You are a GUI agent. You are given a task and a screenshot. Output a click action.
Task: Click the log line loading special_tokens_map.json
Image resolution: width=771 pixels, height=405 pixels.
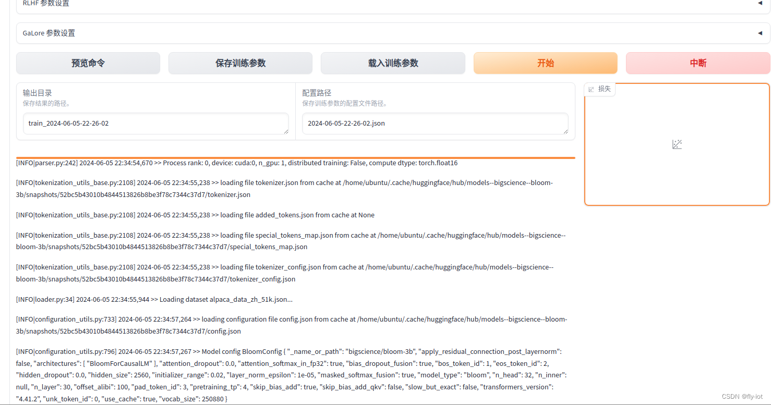291,241
